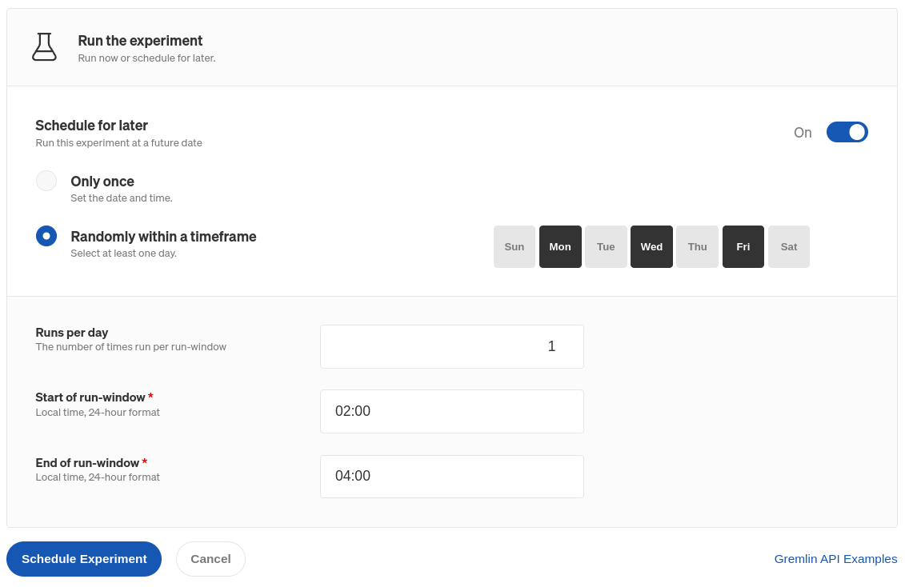
Task: Enable Sat in the day selector
Action: point(788,247)
